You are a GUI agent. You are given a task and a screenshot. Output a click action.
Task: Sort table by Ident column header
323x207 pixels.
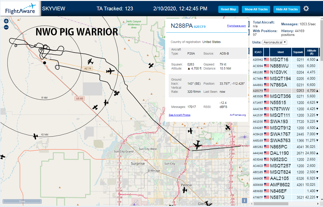281,52
